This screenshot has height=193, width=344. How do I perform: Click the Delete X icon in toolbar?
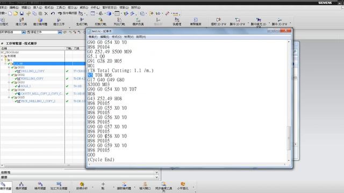coord(46,13)
